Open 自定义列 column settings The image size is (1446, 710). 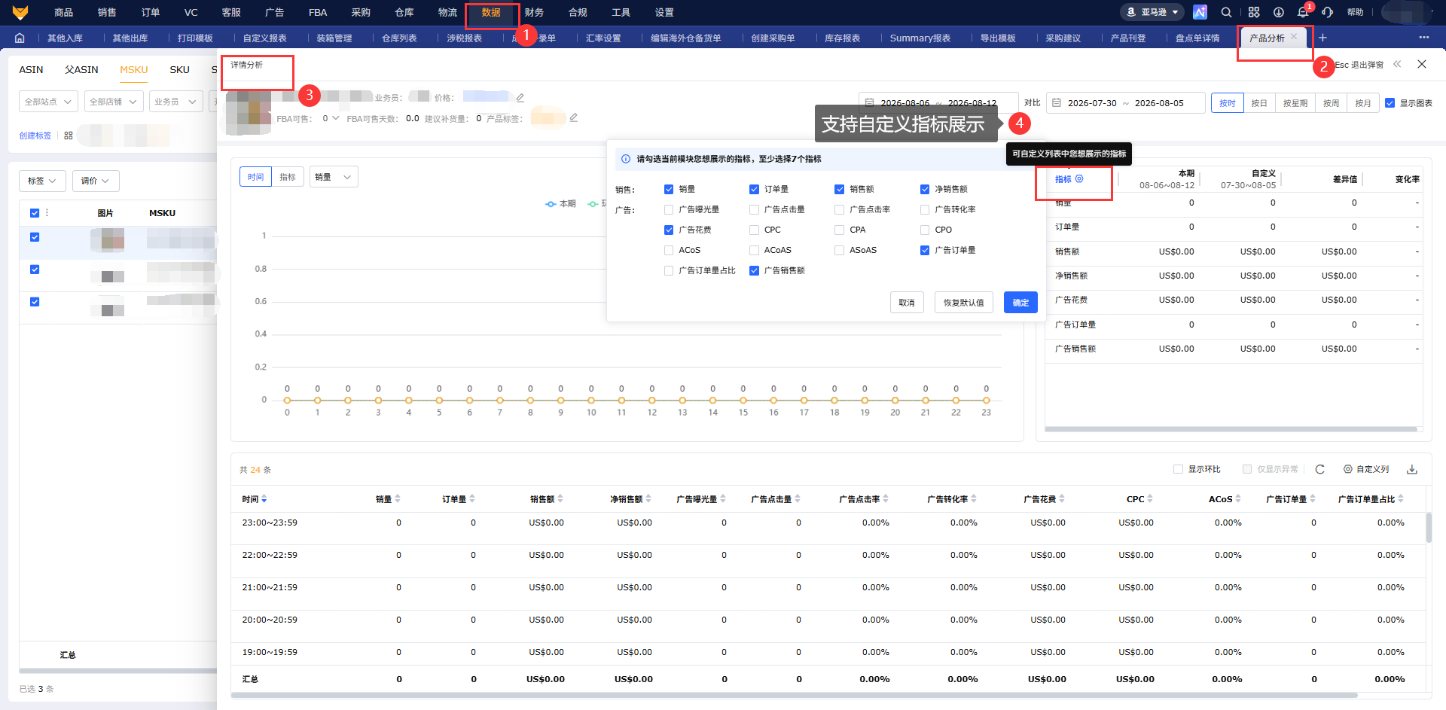1366,469
